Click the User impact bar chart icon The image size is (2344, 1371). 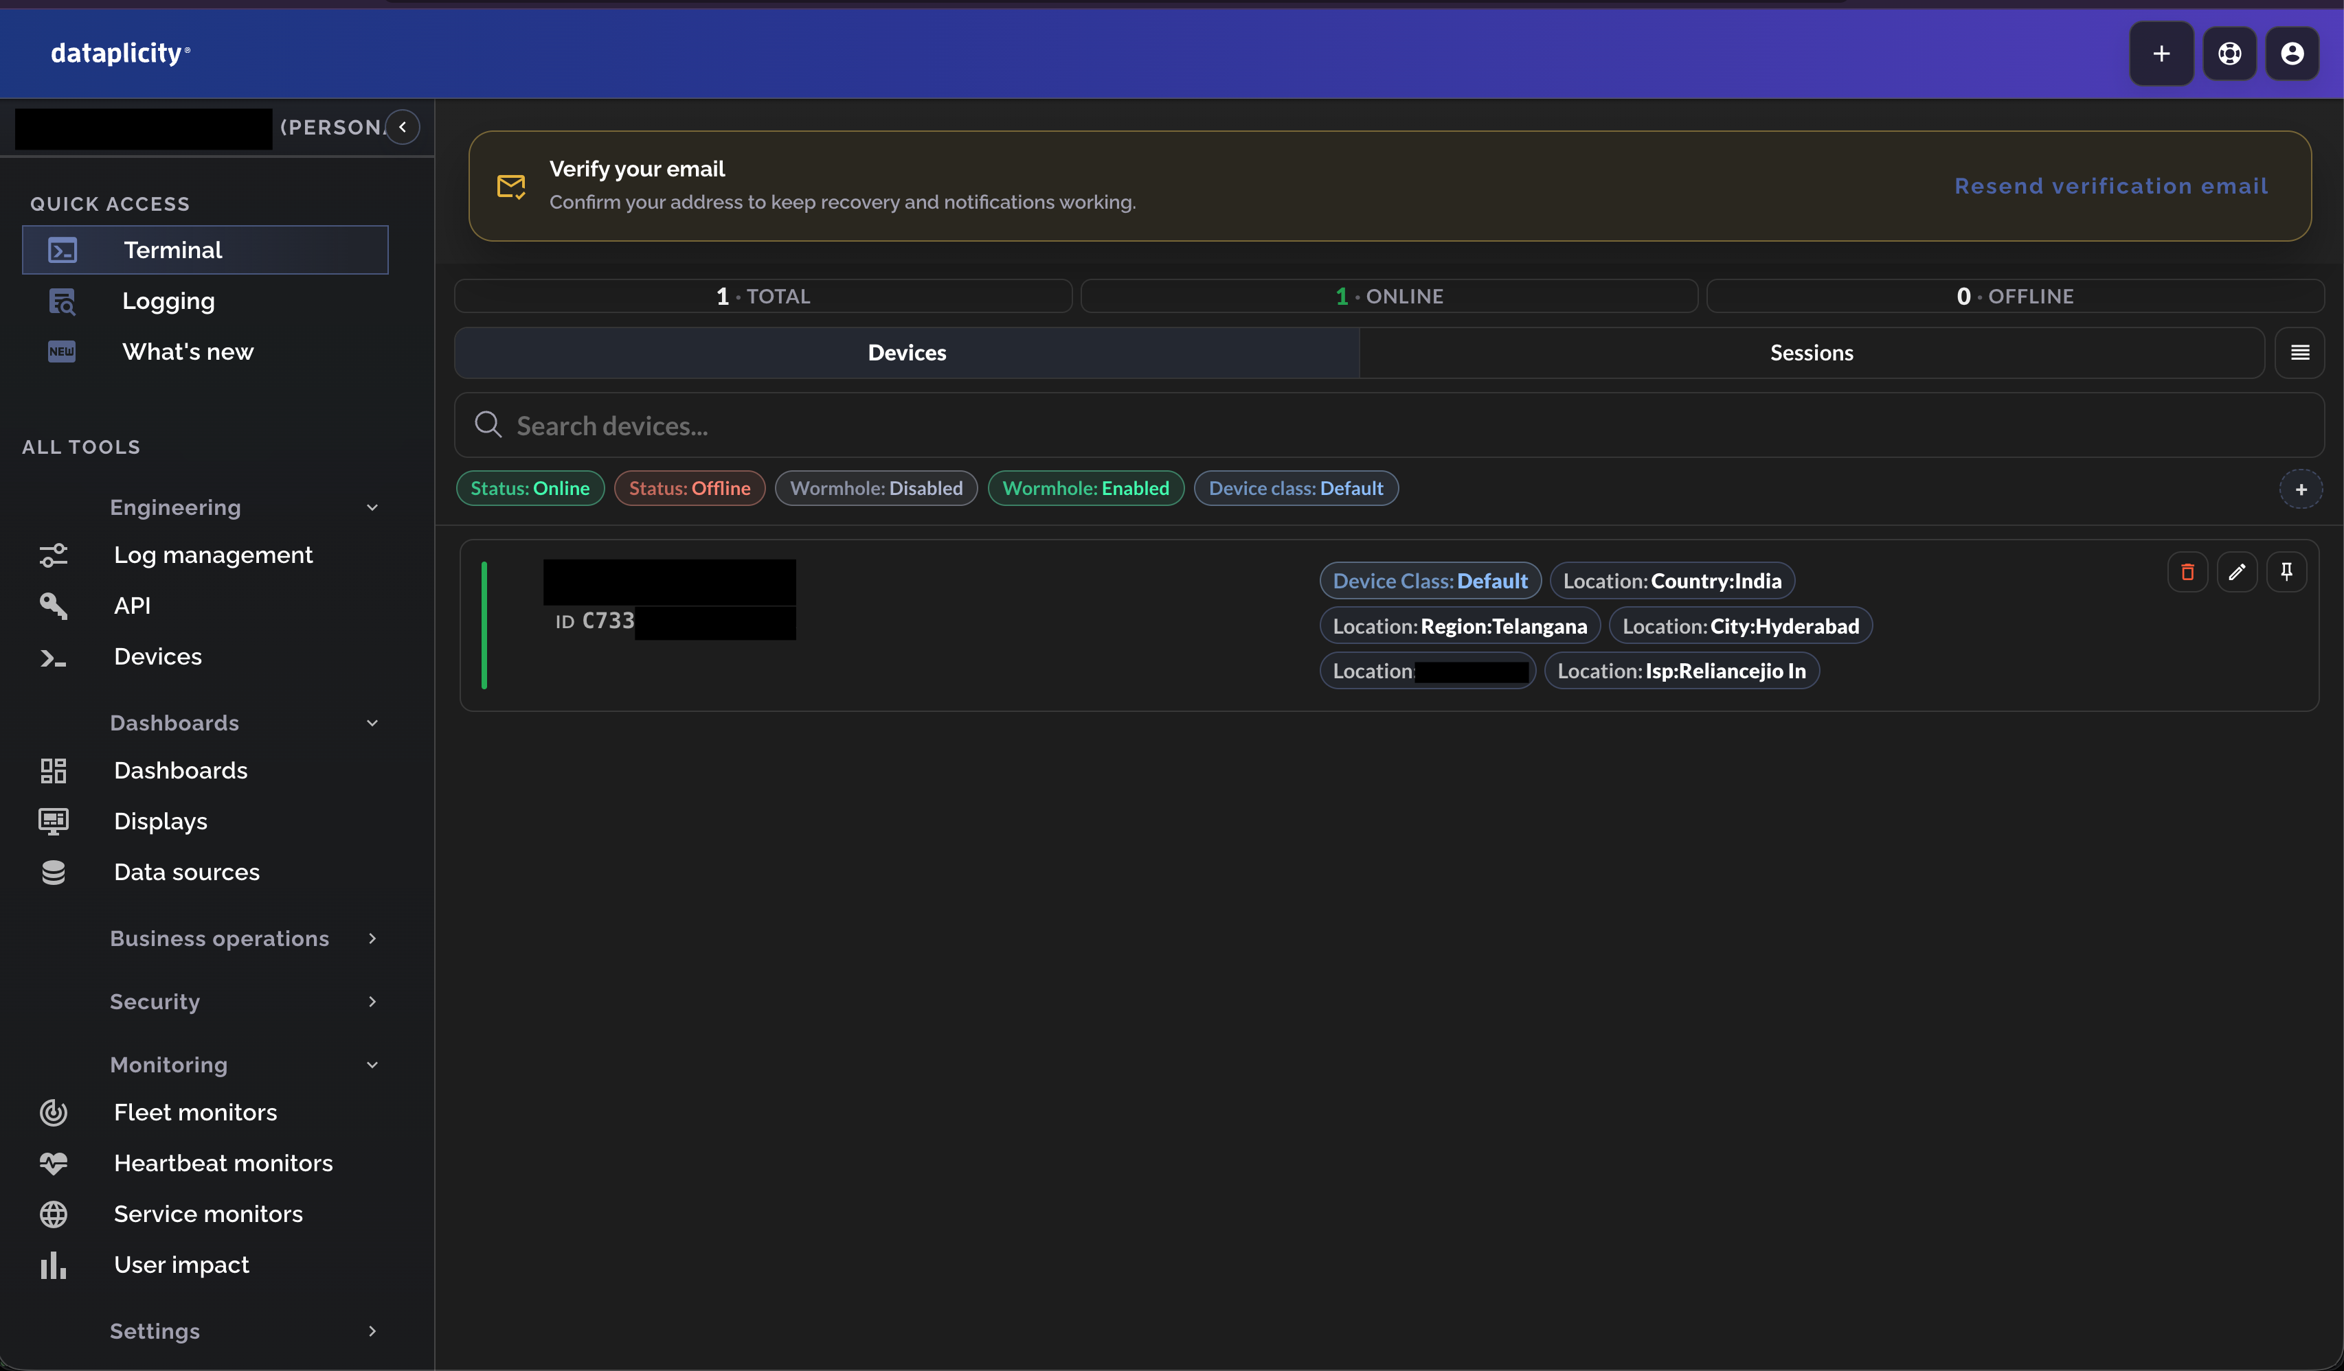(53, 1265)
